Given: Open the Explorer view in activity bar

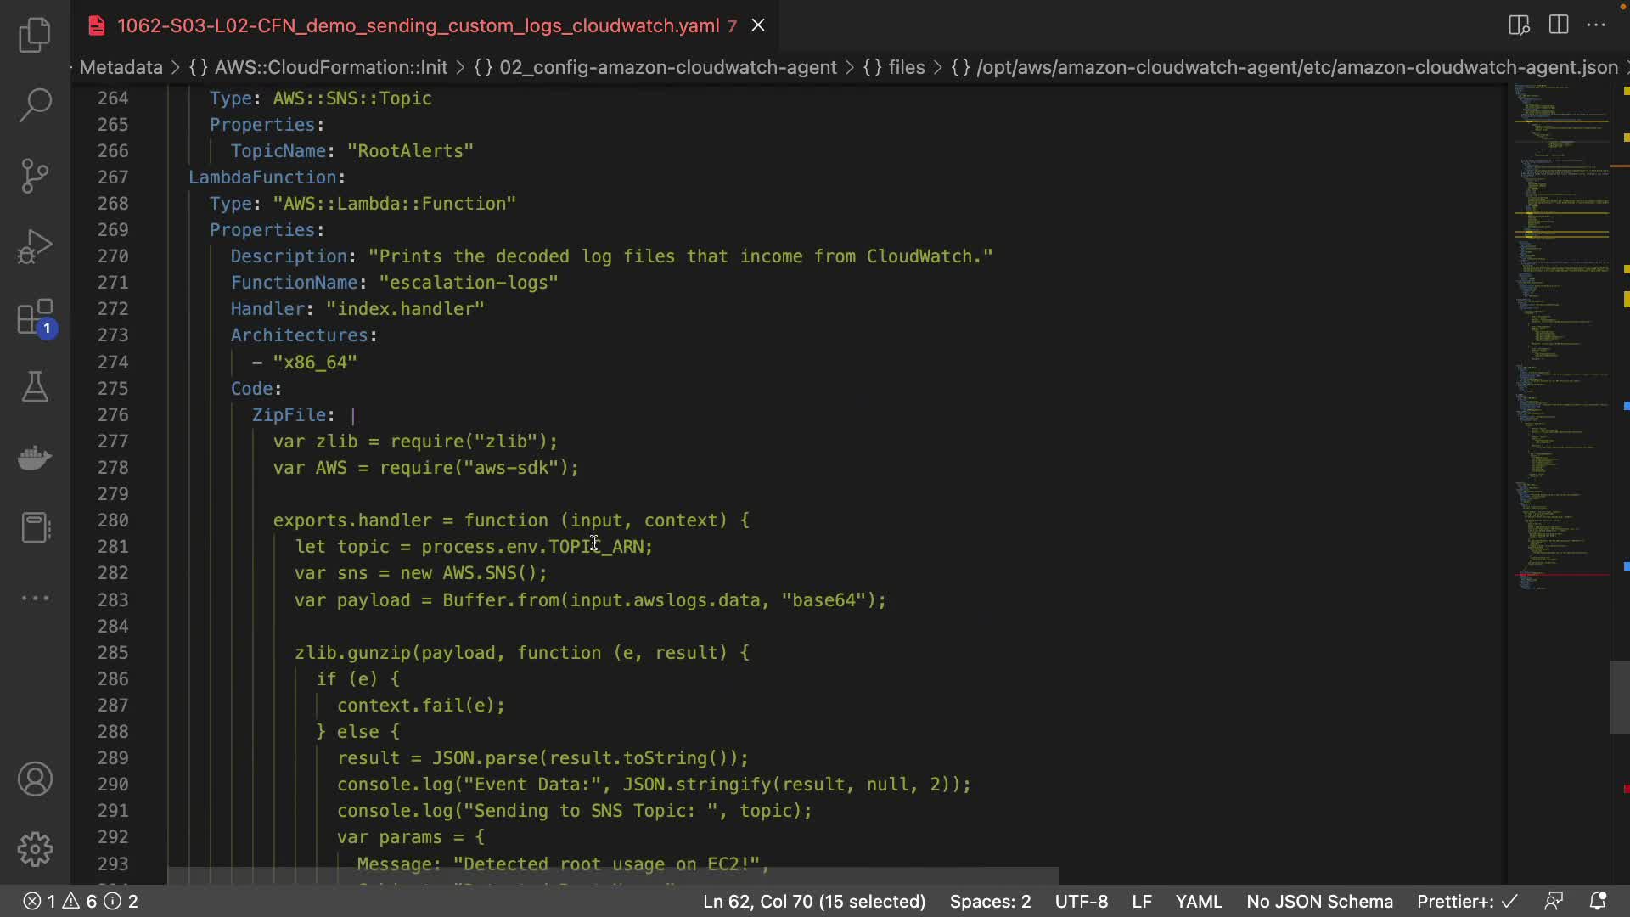Looking at the screenshot, I should [35, 35].
